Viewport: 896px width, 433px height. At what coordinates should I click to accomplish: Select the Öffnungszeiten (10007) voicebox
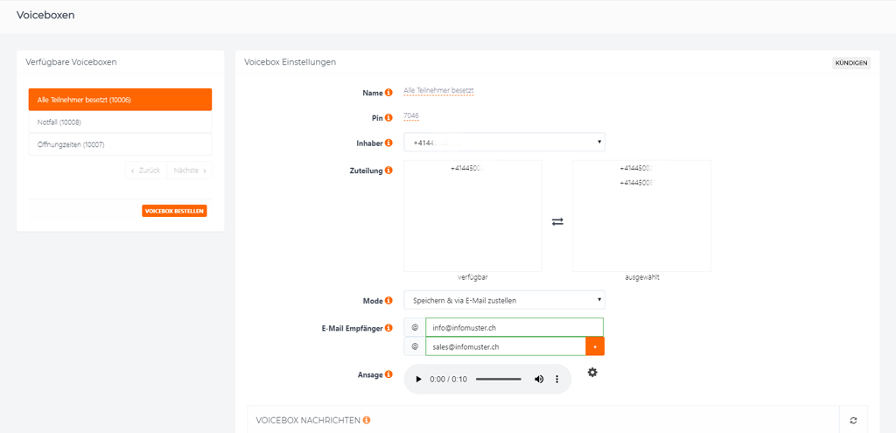(x=120, y=144)
